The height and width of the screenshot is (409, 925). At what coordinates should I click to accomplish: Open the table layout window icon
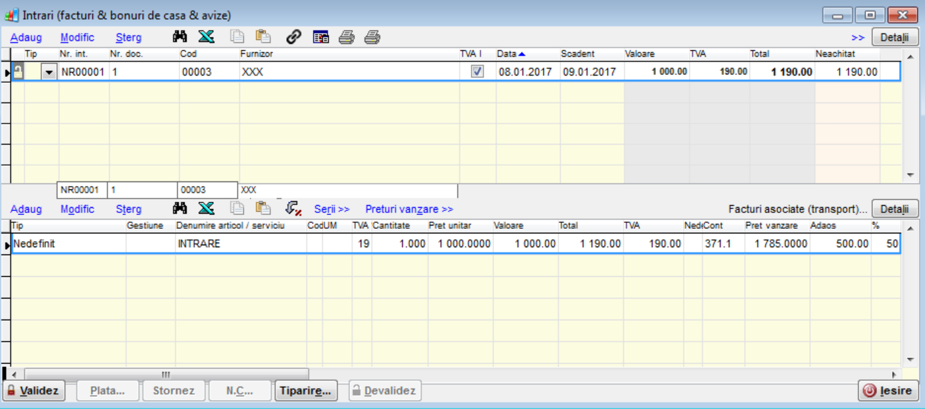(320, 37)
